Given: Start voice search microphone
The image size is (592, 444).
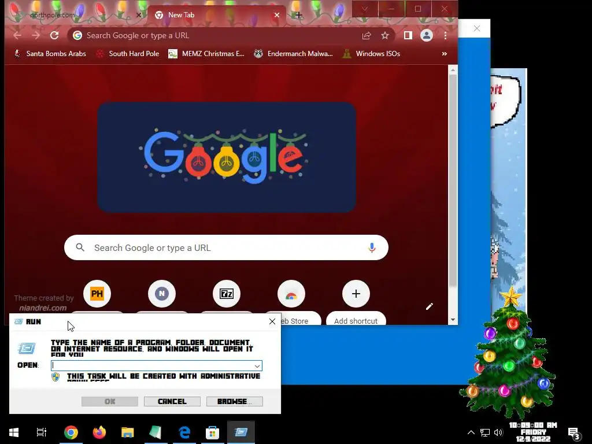Looking at the screenshot, I should coord(372,247).
